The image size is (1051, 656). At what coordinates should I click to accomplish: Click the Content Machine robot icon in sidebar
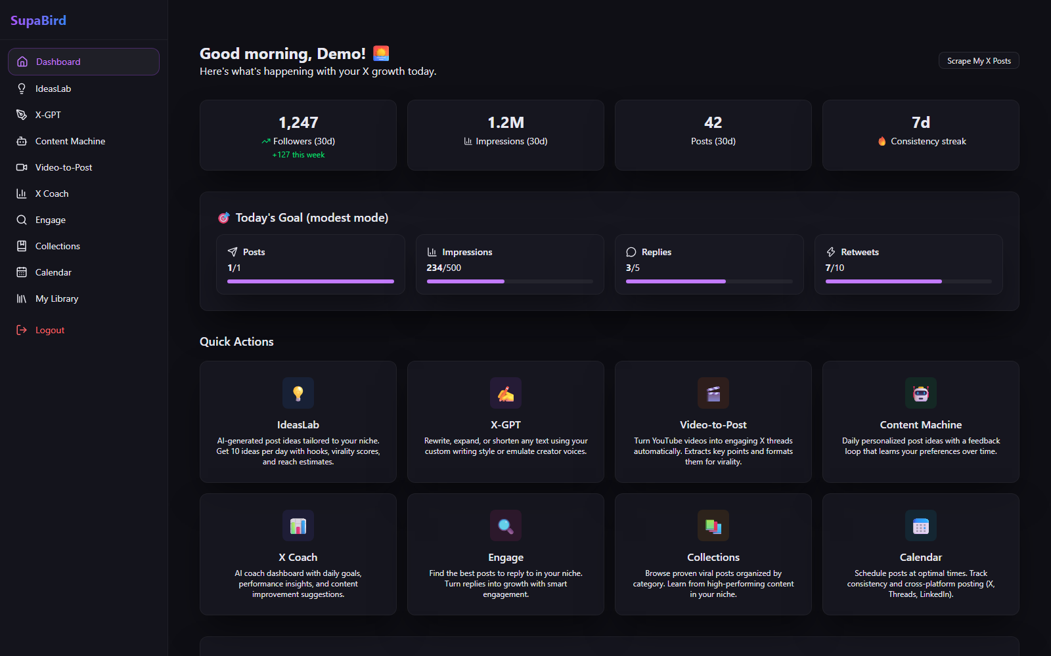22,141
